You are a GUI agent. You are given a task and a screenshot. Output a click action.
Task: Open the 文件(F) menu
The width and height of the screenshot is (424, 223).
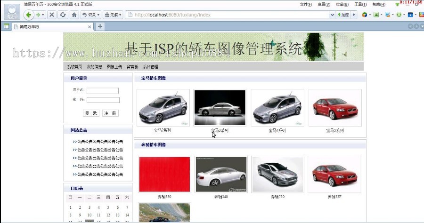pyautogui.click(x=306, y=4)
